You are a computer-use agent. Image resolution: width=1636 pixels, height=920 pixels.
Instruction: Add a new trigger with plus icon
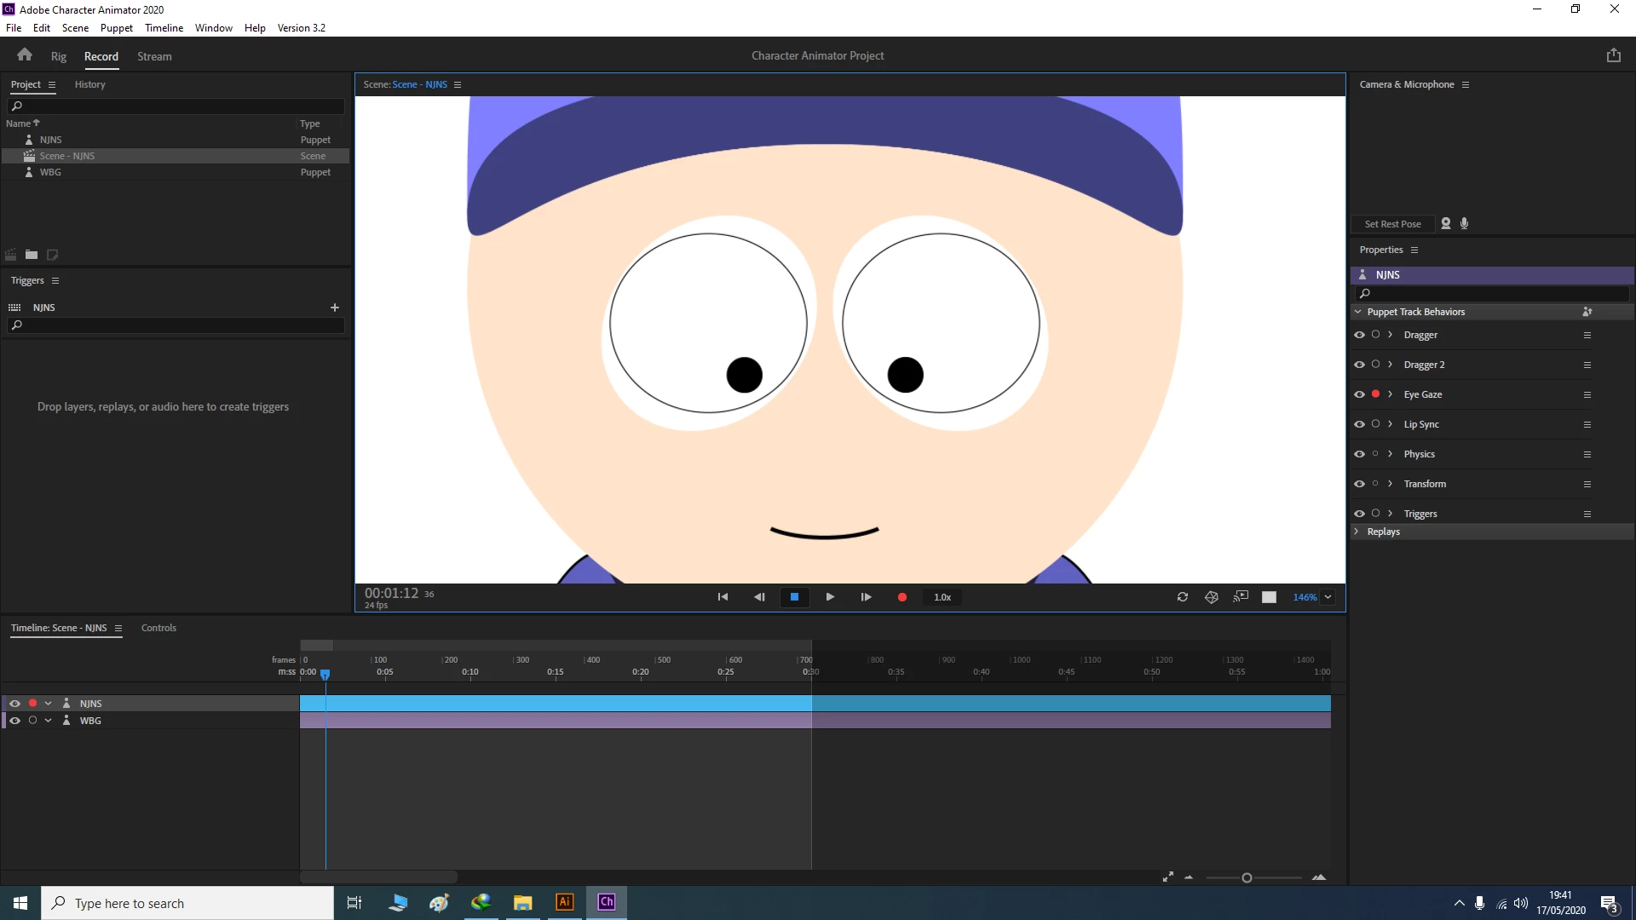click(x=335, y=308)
